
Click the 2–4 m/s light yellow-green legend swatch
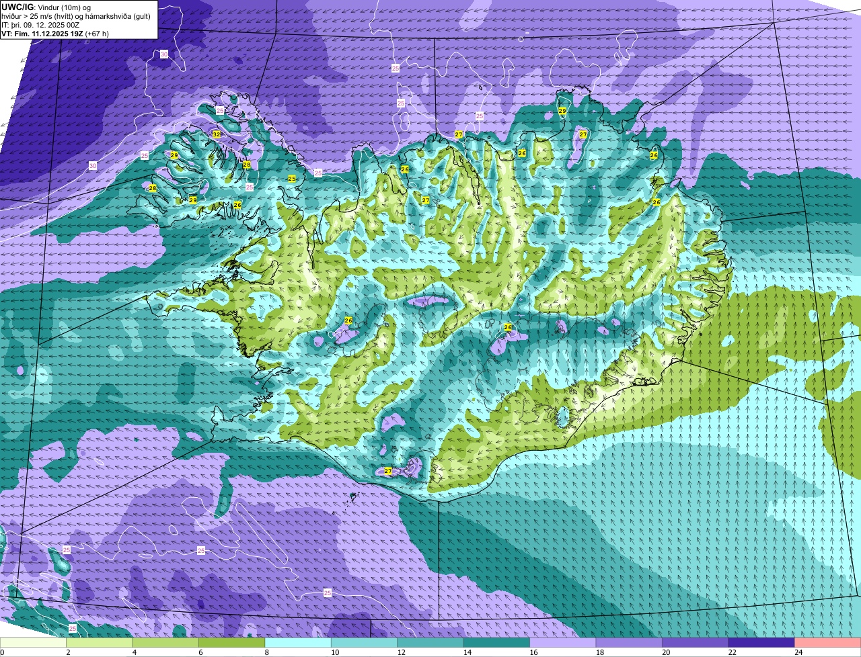(x=100, y=643)
